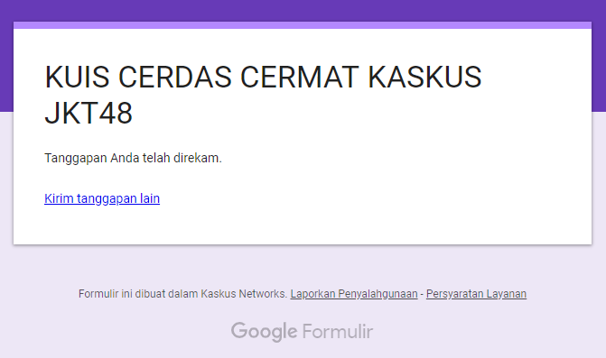Open Persyaratan Layanan link

(x=476, y=294)
